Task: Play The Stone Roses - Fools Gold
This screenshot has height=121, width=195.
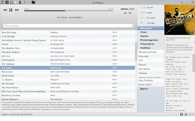Action: [68, 87]
